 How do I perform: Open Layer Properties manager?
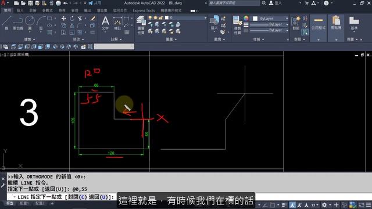pos(141,25)
